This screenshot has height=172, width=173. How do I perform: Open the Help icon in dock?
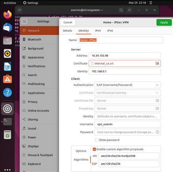coord(7,92)
